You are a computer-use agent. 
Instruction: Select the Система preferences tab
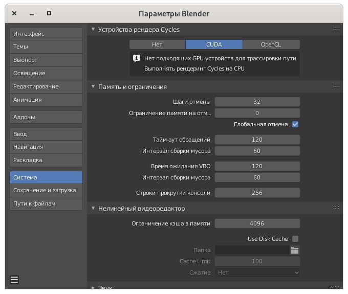point(46,177)
